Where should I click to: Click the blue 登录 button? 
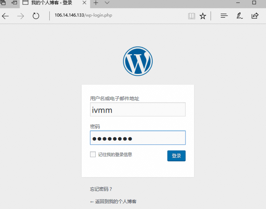[x=176, y=156]
